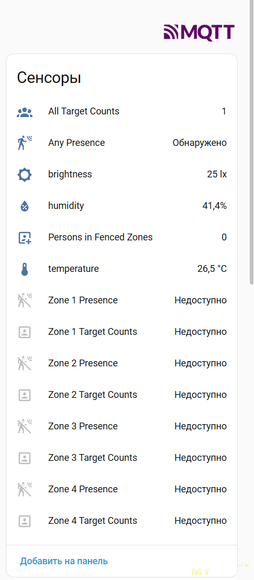Select the Zone 2 Presence row label
This screenshot has width=254, height=580.
83,363
